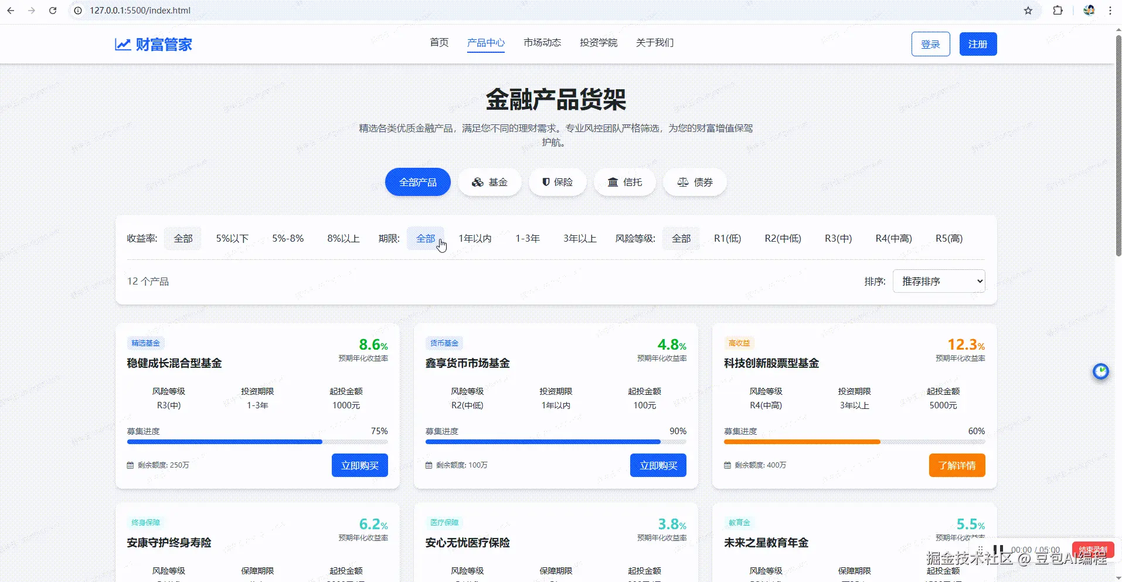Click the orange 60% 募集进度 progress bar
This screenshot has width=1122, height=582.
click(855, 442)
